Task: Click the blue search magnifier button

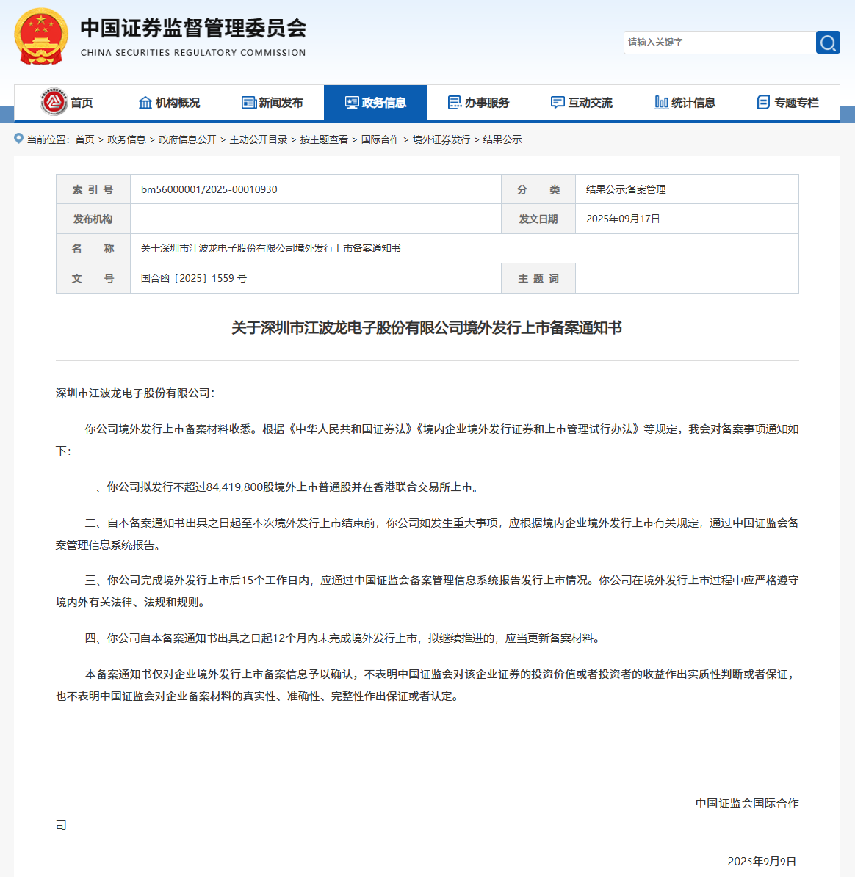Action: click(x=828, y=43)
